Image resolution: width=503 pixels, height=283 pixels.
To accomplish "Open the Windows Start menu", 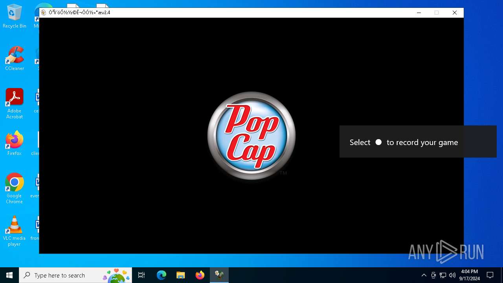I will pyautogui.click(x=9, y=275).
